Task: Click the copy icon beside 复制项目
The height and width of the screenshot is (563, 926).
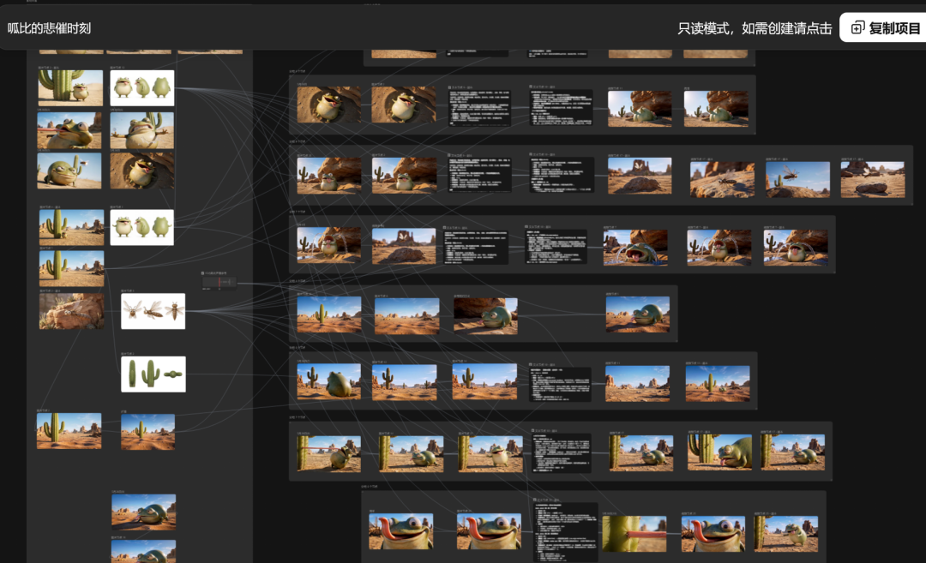Action: click(x=857, y=27)
